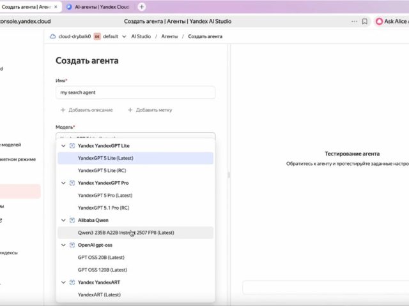
Task: Click Добавить метку button
Action: point(150,110)
